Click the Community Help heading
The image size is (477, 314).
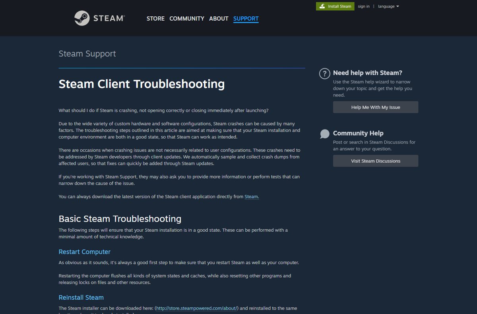point(358,133)
